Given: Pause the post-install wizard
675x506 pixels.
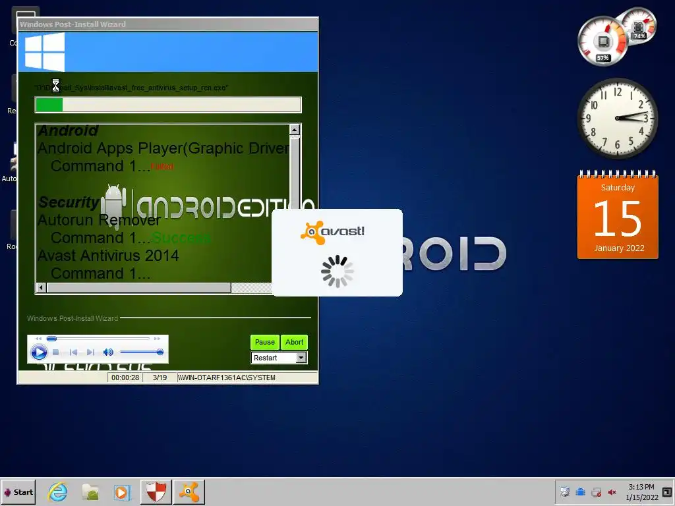Looking at the screenshot, I should (265, 342).
